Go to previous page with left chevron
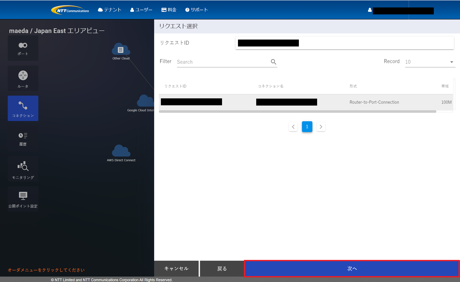The image size is (460, 282). click(293, 127)
